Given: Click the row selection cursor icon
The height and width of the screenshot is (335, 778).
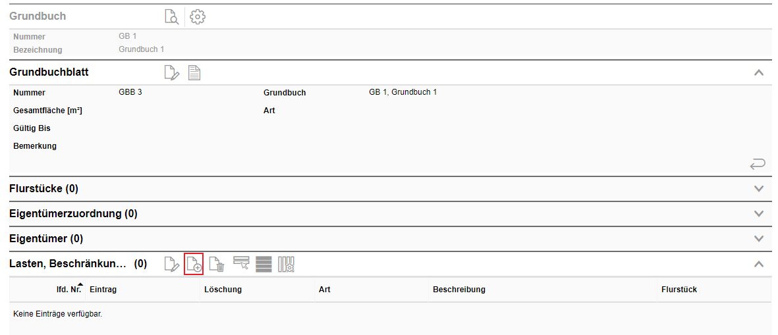Looking at the screenshot, I should [241, 263].
